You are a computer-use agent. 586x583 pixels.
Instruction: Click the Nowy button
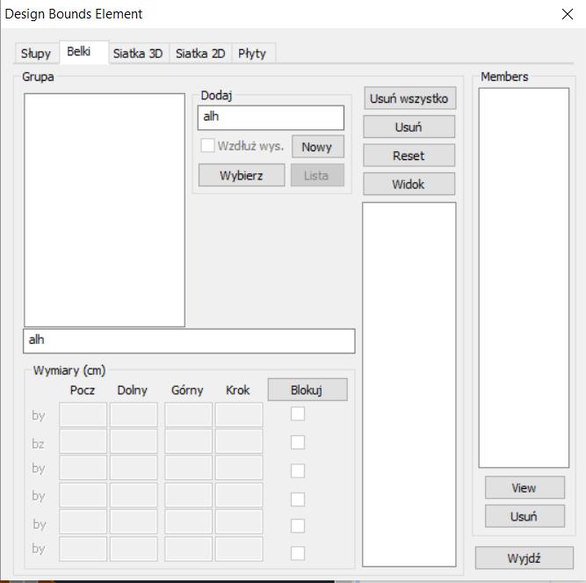pyautogui.click(x=317, y=147)
